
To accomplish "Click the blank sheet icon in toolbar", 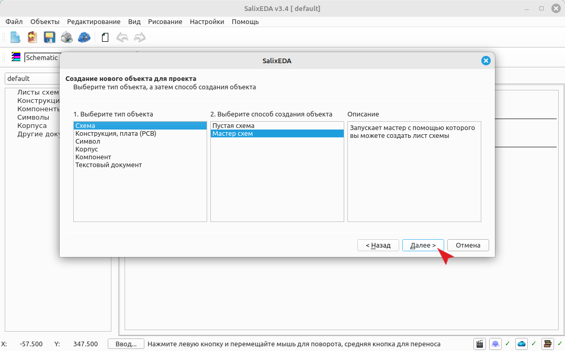I will pos(105,37).
